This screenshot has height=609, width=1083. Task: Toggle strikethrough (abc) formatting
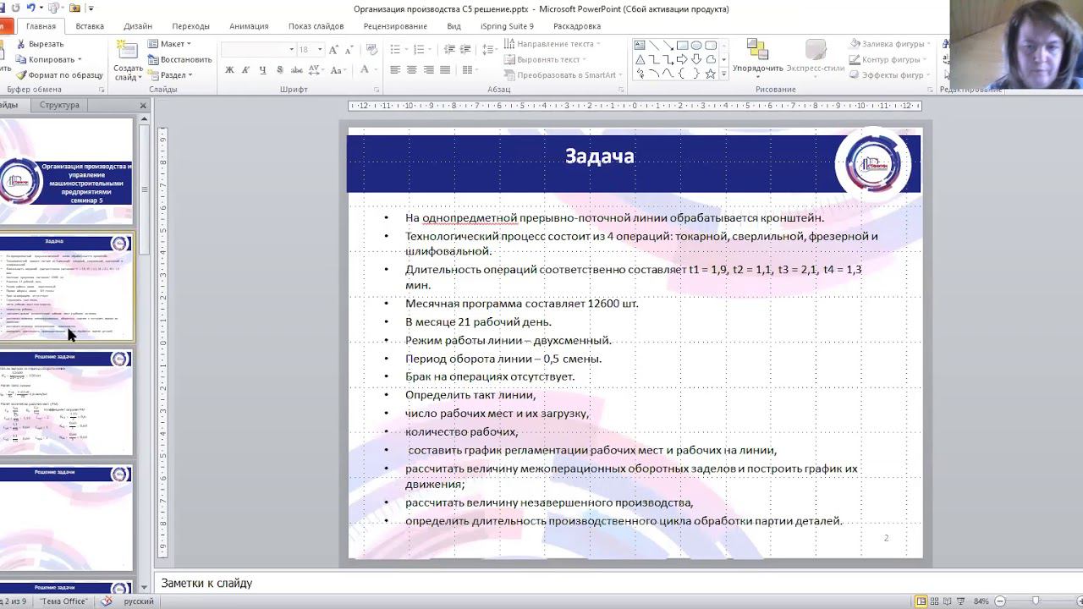[x=296, y=70]
